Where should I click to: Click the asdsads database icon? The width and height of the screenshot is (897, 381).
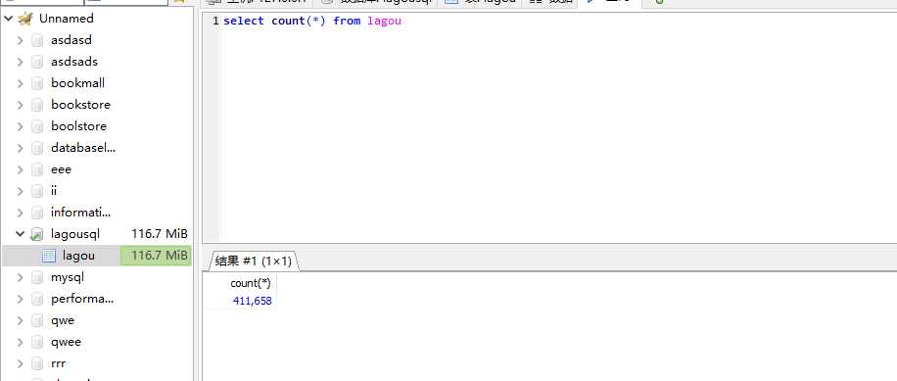coord(37,62)
